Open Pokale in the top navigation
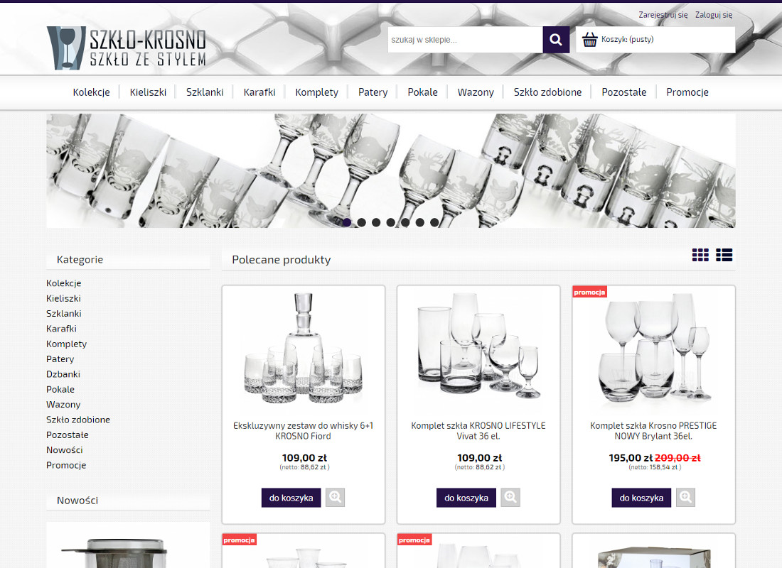782x568 pixels. 422,92
